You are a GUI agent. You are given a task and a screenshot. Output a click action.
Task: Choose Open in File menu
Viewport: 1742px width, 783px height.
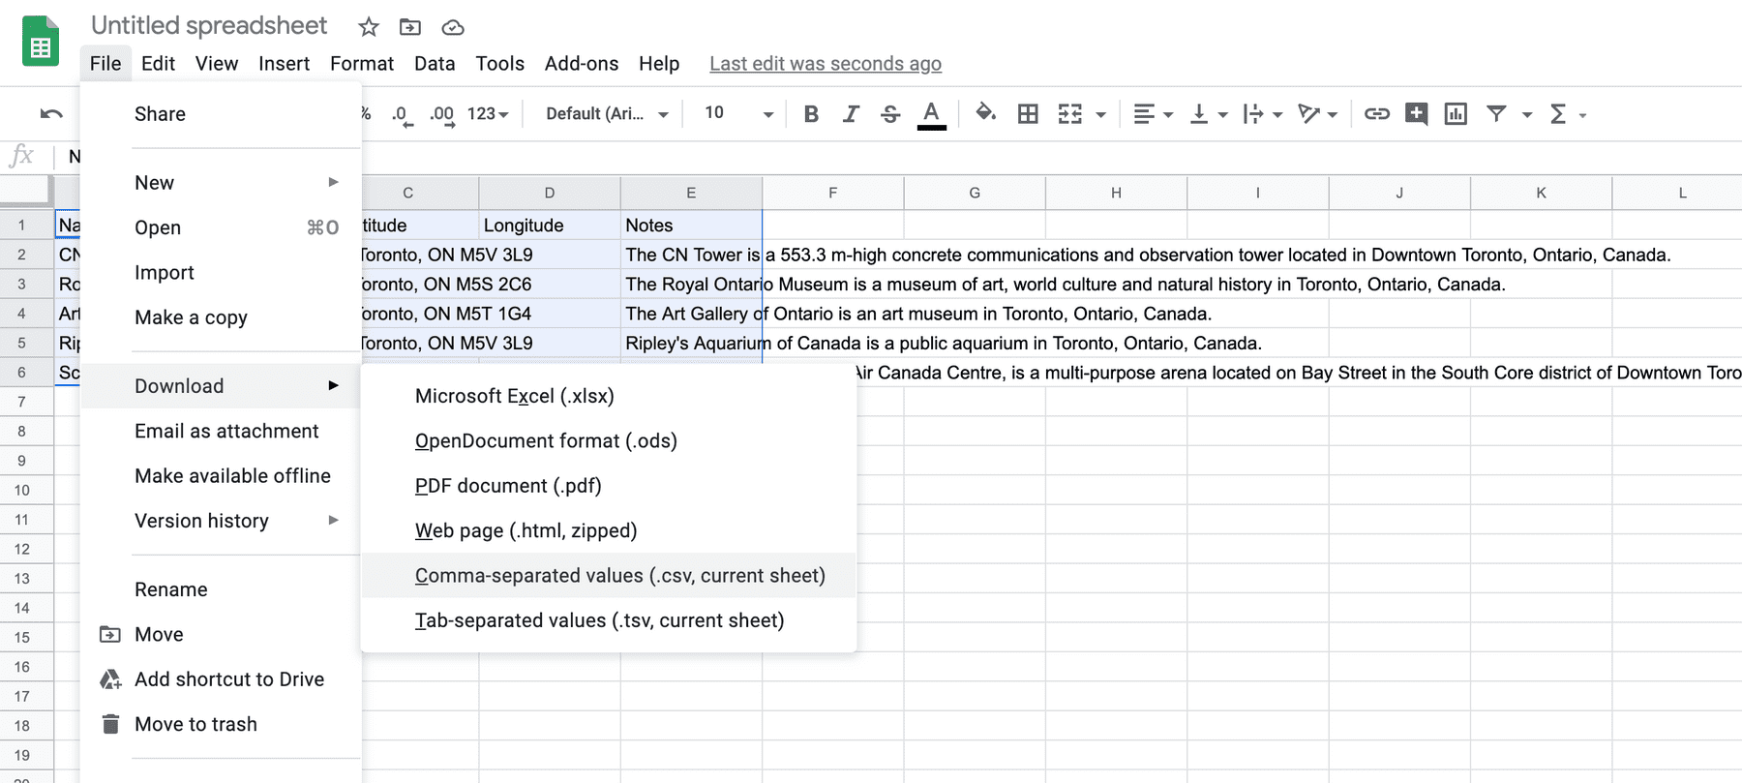(x=221, y=227)
